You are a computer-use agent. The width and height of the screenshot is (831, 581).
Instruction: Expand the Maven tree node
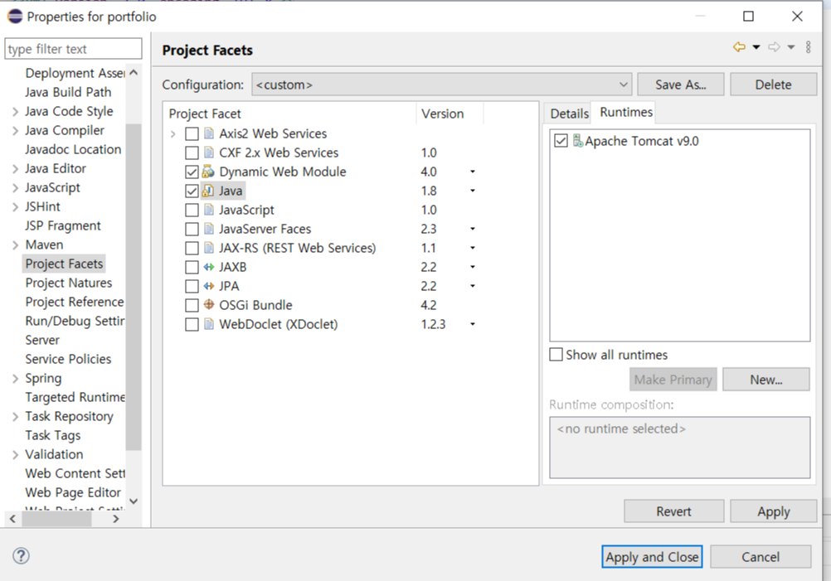click(16, 245)
